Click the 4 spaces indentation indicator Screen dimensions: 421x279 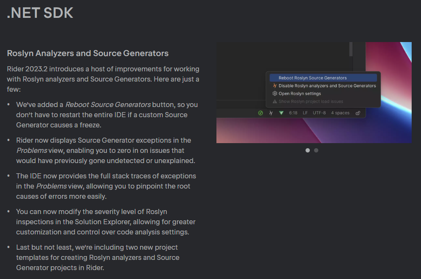pos(340,113)
